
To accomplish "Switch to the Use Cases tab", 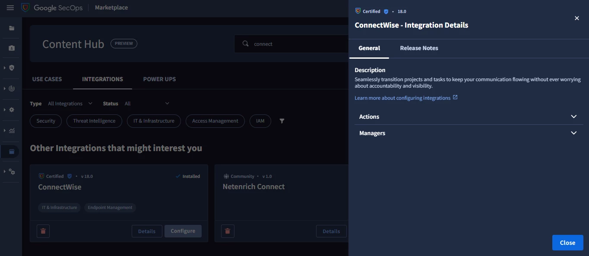I will coord(47,79).
